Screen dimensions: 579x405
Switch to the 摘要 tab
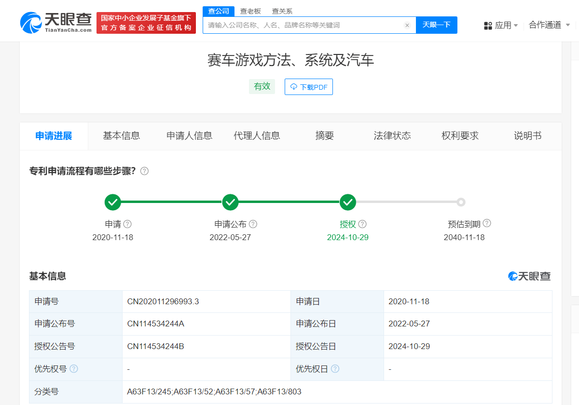325,136
